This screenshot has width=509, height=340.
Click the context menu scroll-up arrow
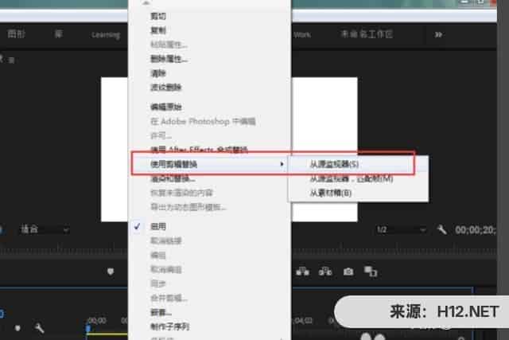(146, 2)
